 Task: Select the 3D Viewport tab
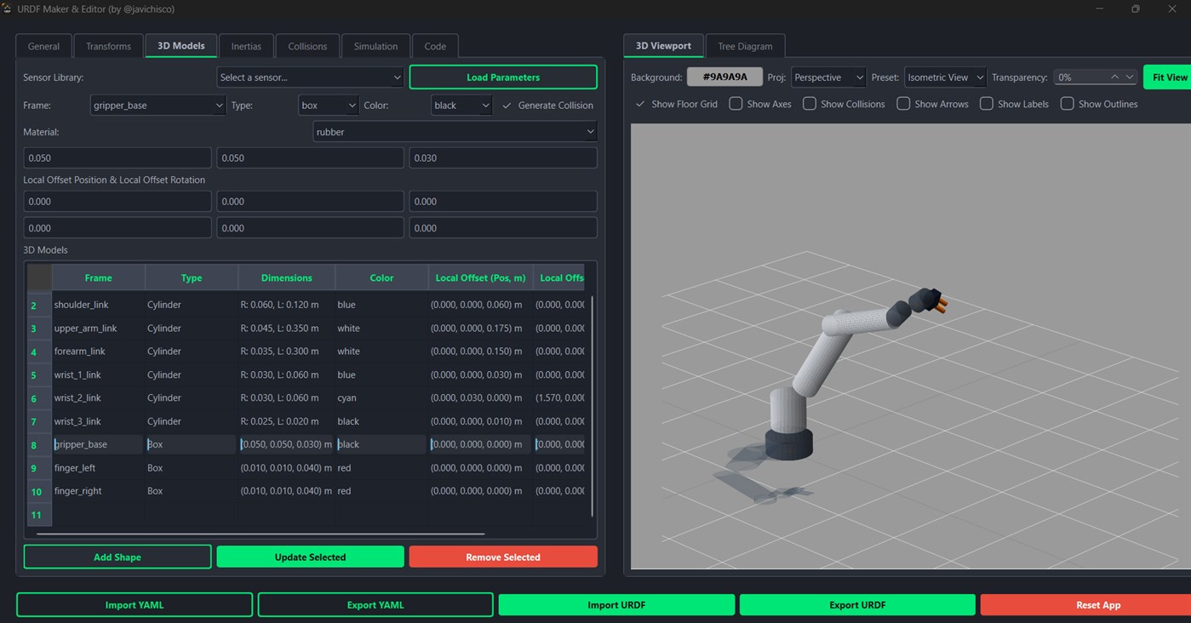664,46
